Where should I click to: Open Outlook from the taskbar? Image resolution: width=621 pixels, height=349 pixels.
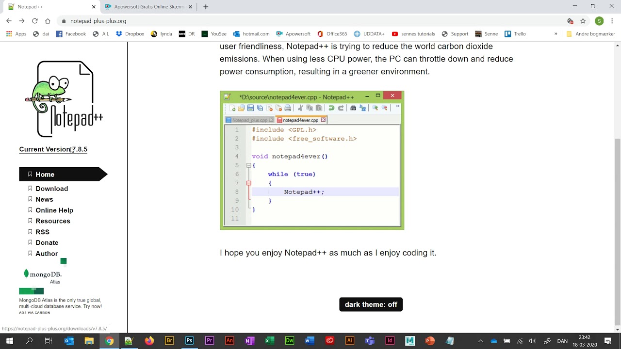[x=69, y=341]
